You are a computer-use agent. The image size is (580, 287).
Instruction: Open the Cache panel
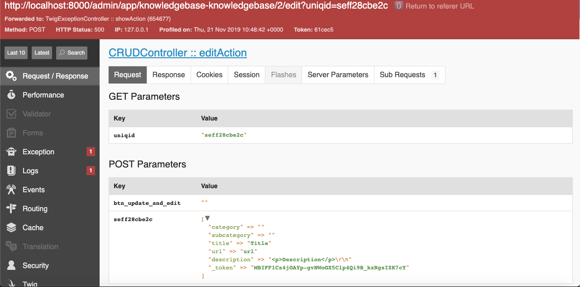click(50, 227)
